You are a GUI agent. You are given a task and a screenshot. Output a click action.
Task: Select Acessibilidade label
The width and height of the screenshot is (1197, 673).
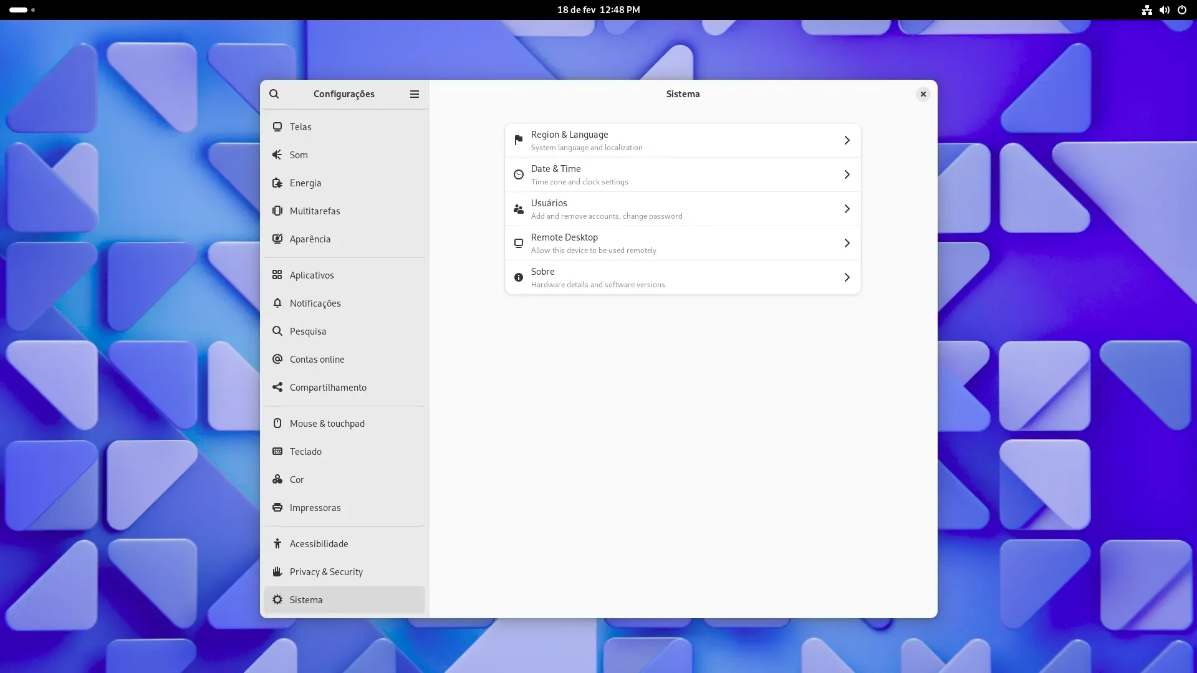pyautogui.click(x=319, y=544)
